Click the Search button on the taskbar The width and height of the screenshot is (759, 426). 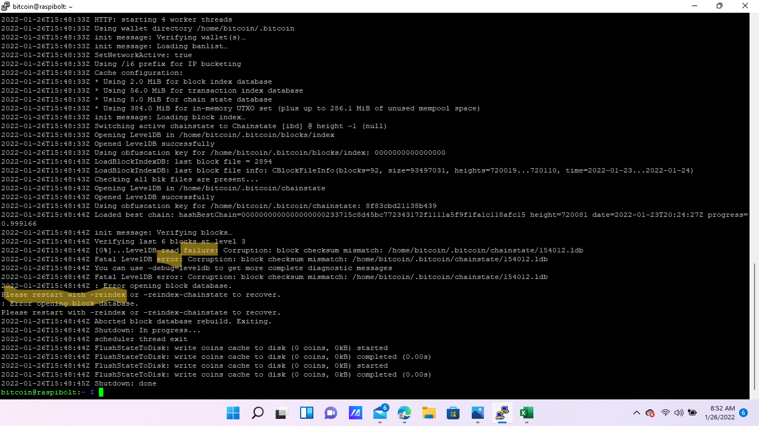(257, 413)
